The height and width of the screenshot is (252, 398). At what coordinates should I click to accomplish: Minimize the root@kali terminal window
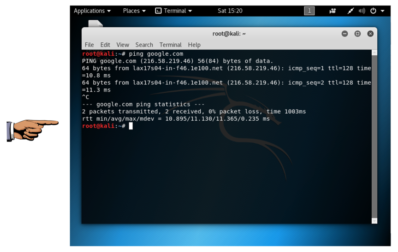coord(345,34)
